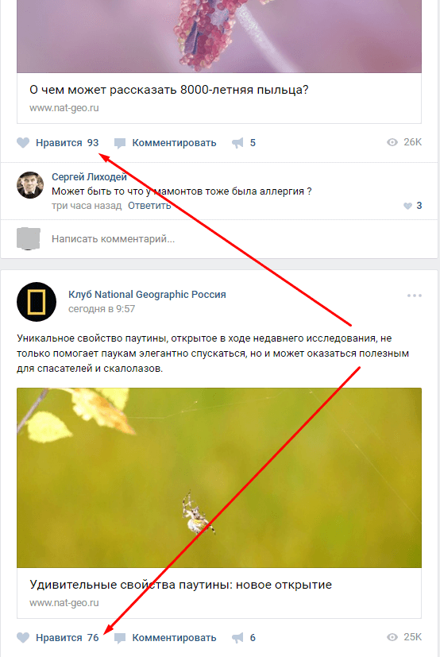440x657 pixels.
Task: Reply to comment via Ответить
Action: click(149, 206)
